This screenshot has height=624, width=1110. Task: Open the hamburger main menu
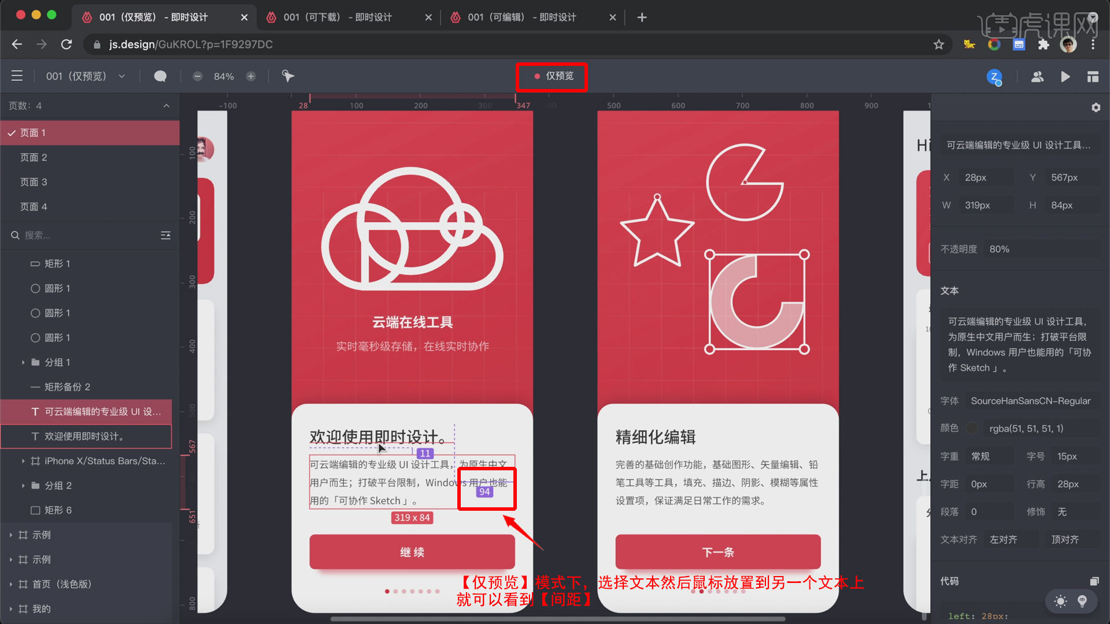point(17,76)
